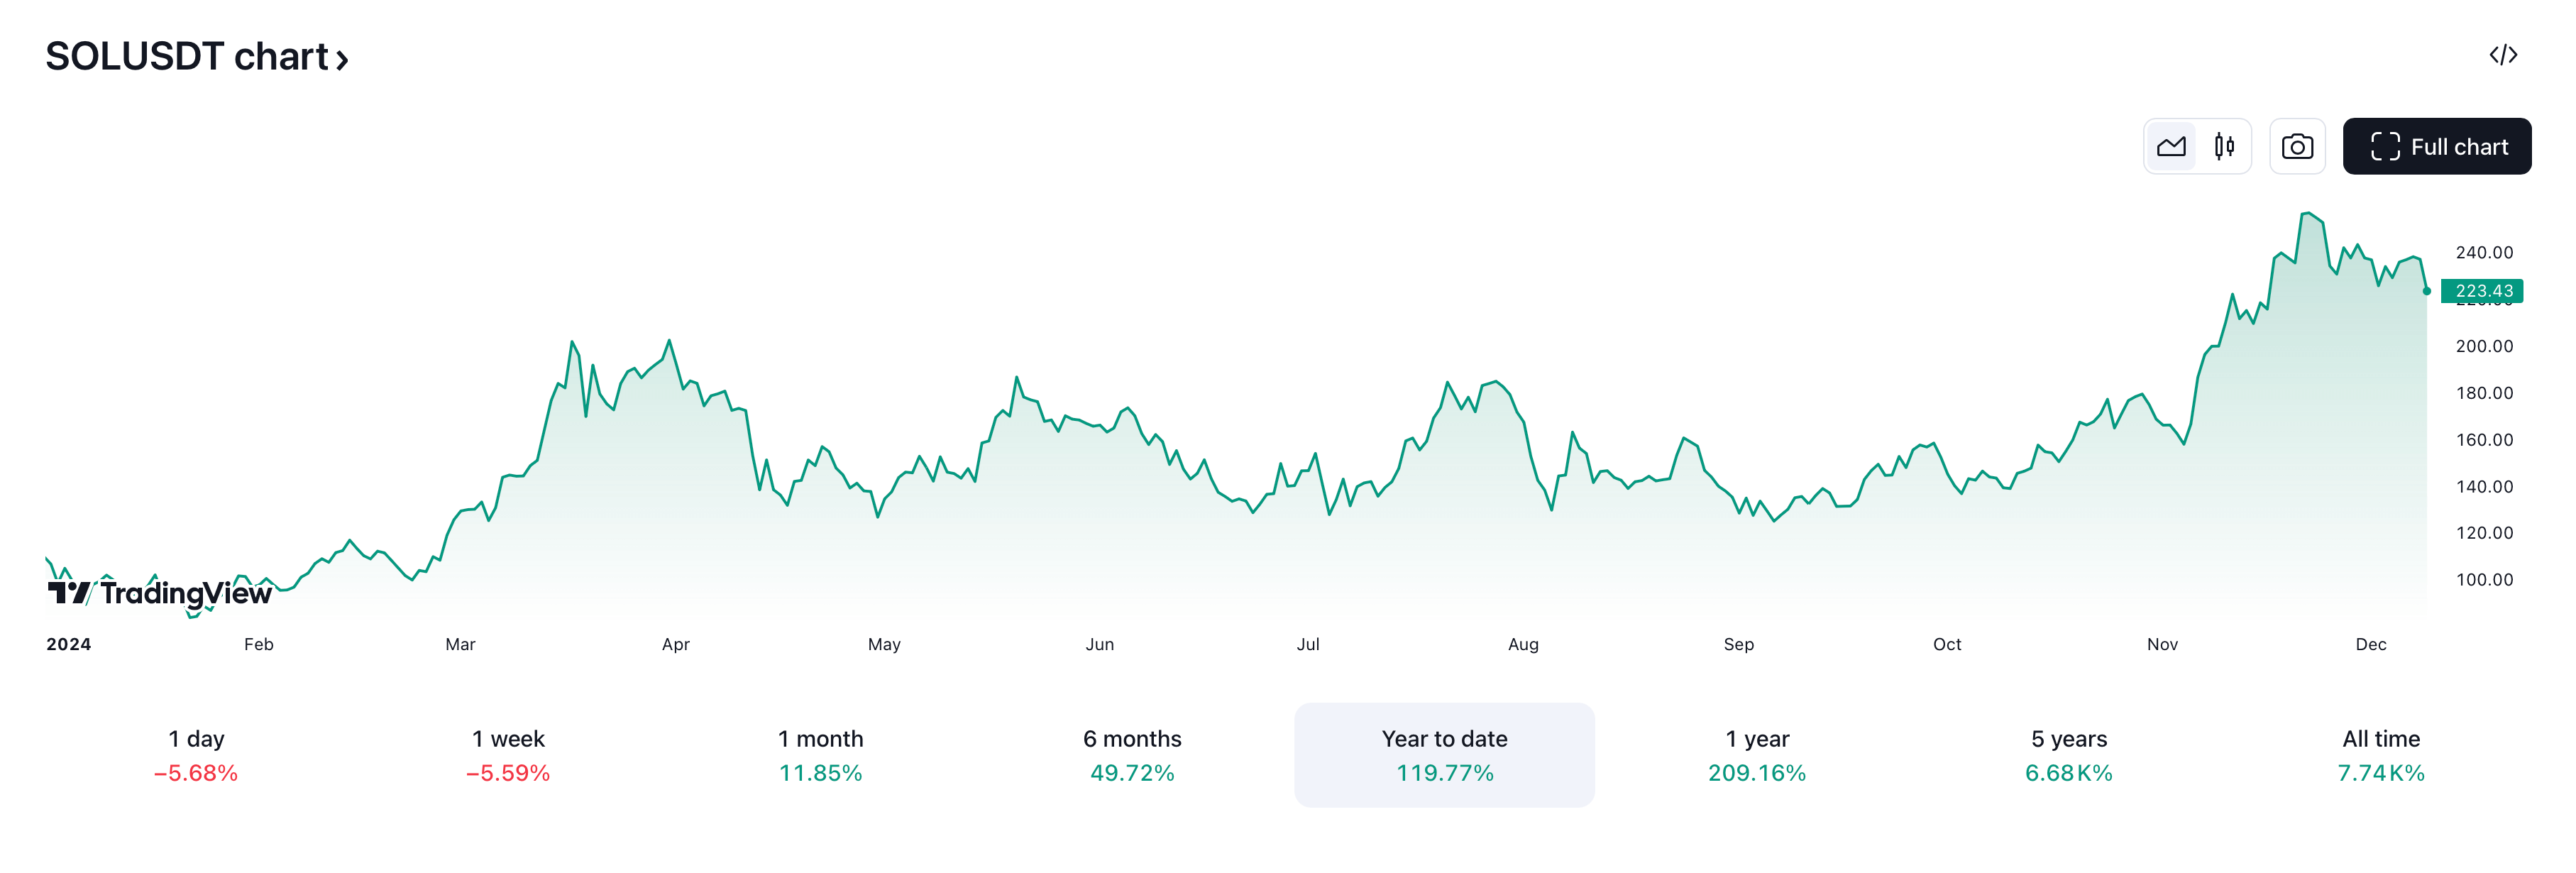Select the 1 year range
2576x873 pixels.
[1757, 755]
